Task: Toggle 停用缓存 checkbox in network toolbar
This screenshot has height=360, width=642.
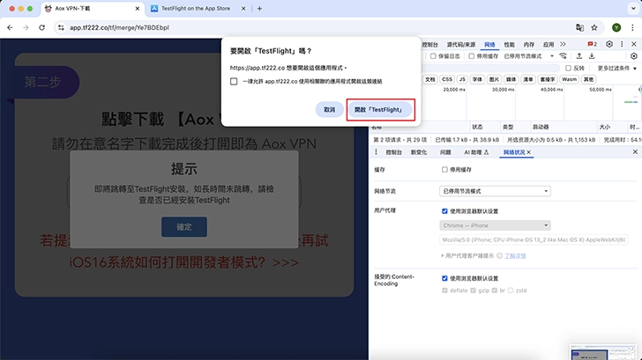Action: [471, 56]
